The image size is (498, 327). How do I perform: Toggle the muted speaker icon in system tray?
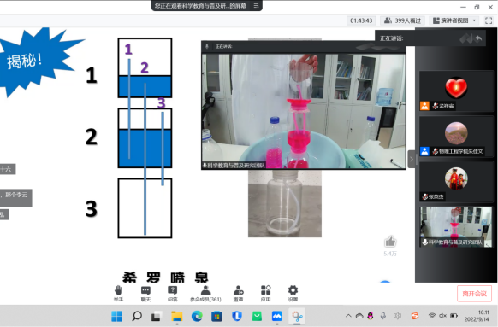click(442, 316)
